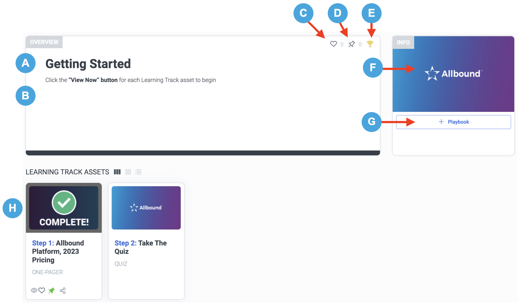Image resolution: width=518 pixels, height=303 pixels.
Task: Switch assets to grid view
Action: [128, 172]
